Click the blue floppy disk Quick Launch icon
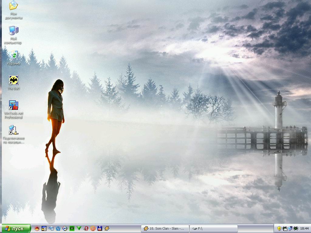Screen dimensions: 311x233 coord(100,228)
